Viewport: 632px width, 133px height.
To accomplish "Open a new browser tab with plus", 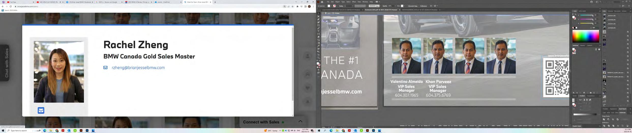I will tap(215, 2).
